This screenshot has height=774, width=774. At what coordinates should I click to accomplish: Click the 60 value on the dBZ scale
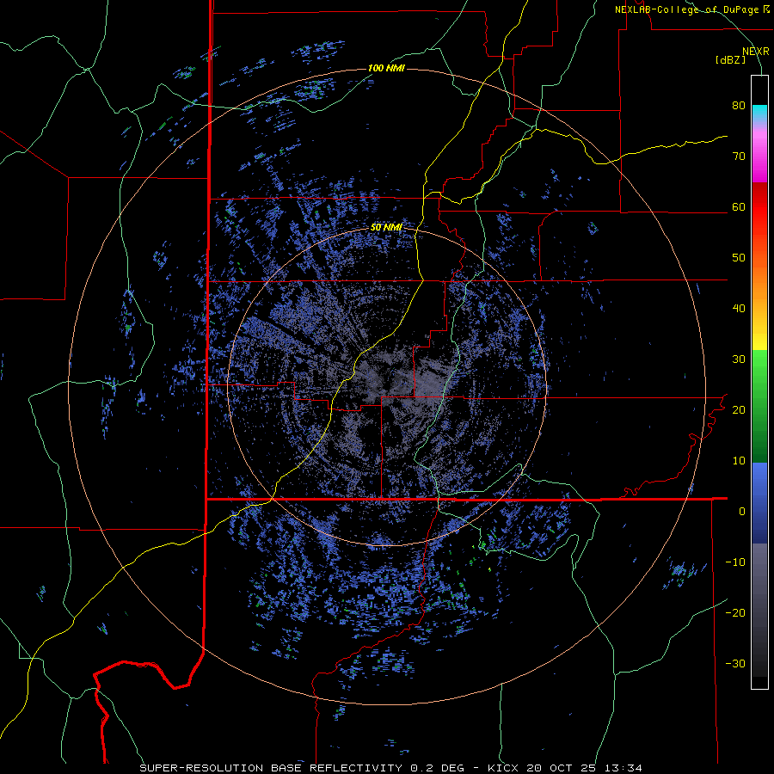[739, 207]
